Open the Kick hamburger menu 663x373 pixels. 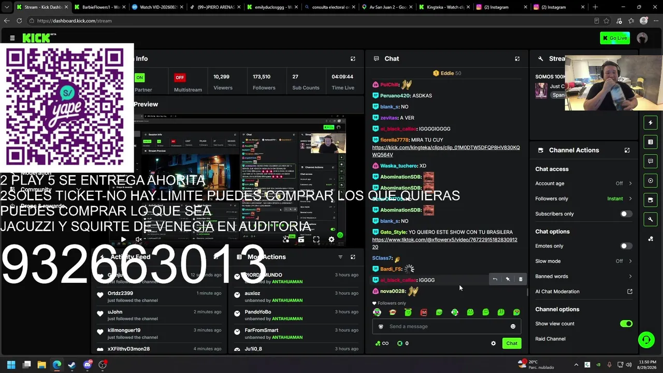[x=12, y=38]
